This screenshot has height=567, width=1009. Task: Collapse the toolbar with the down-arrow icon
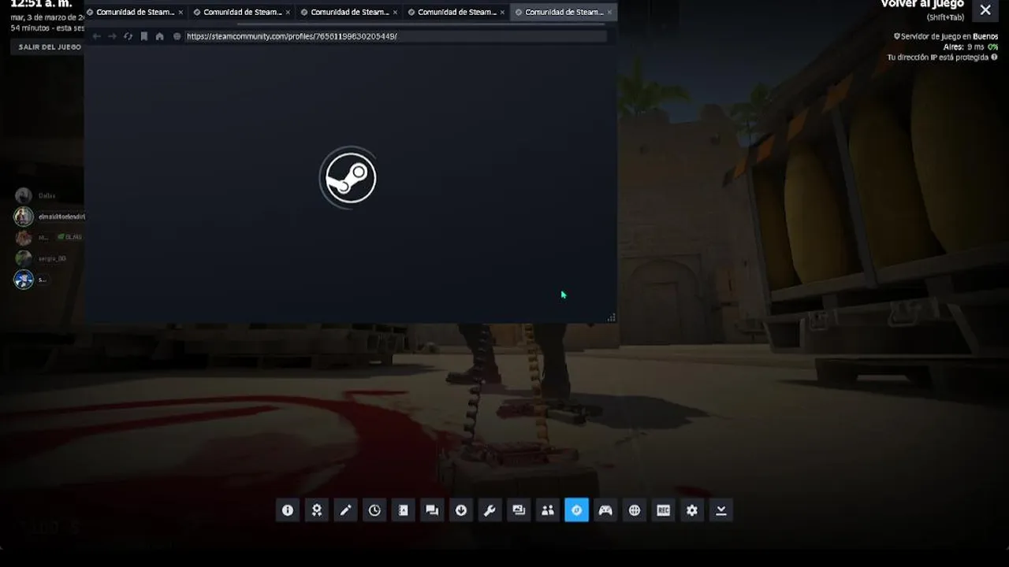click(720, 510)
